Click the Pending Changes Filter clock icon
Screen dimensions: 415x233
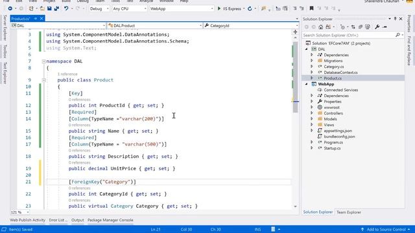[343, 27]
